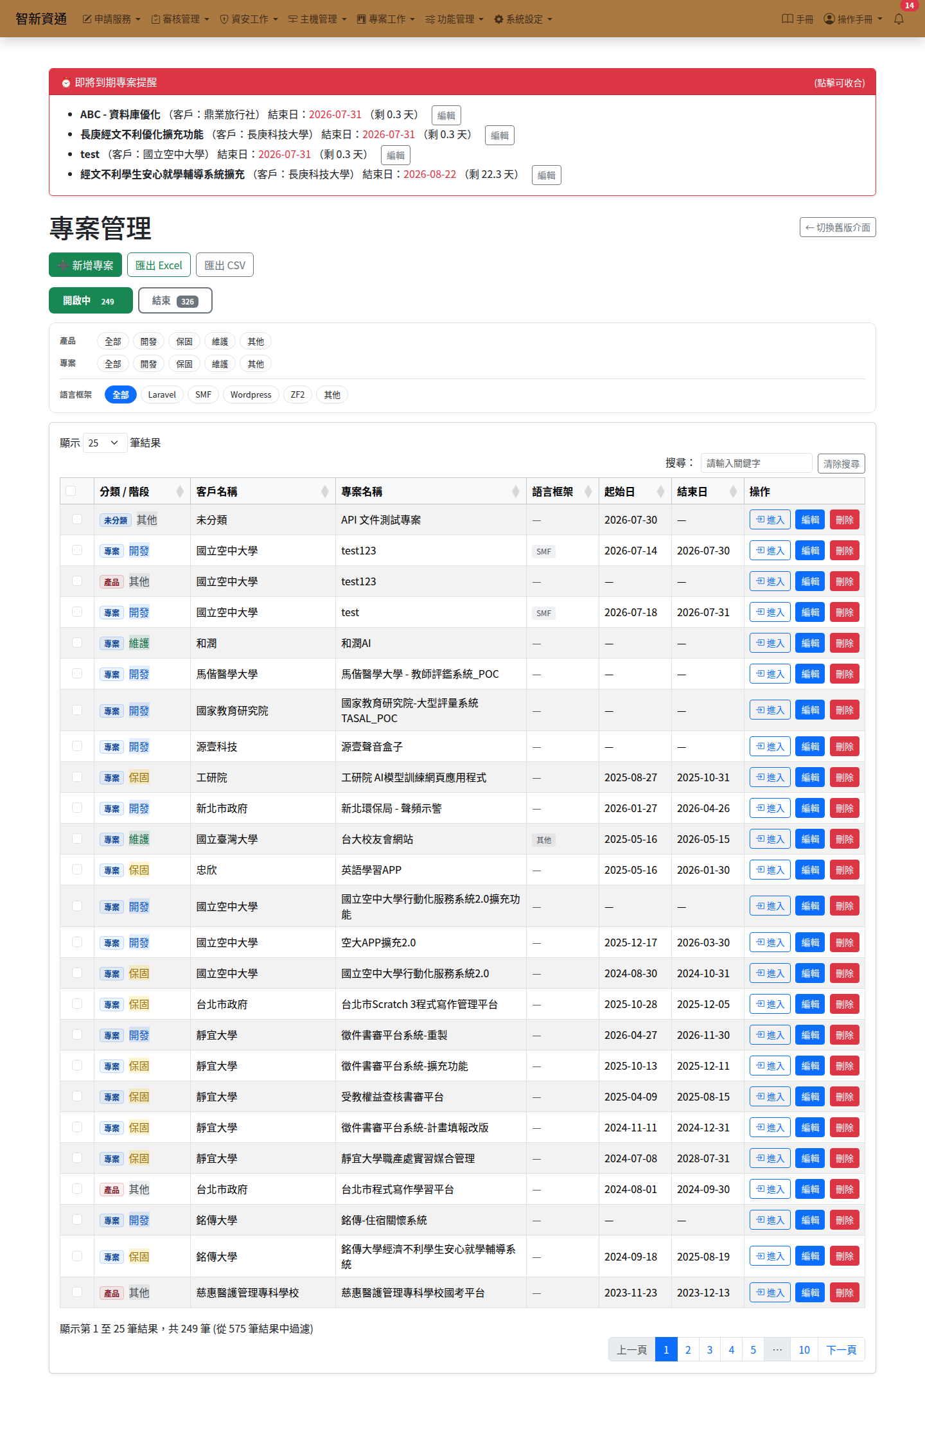The width and height of the screenshot is (925, 1443).
Task: Click the 匯出 CSV button
Action: click(x=225, y=265)
